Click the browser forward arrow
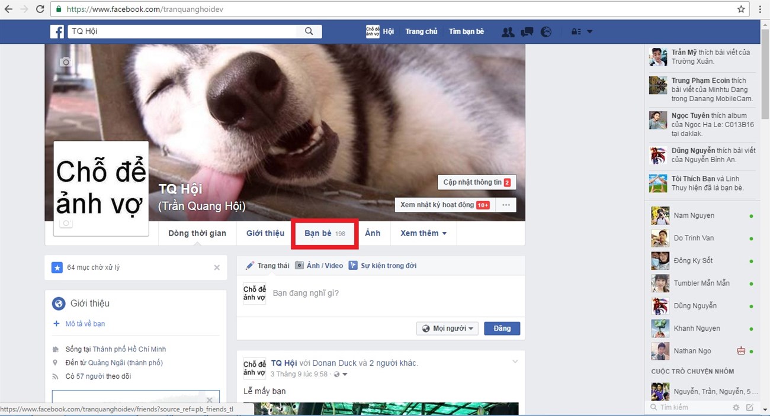This screenshot has height=416, width=770. pos(24,9)
